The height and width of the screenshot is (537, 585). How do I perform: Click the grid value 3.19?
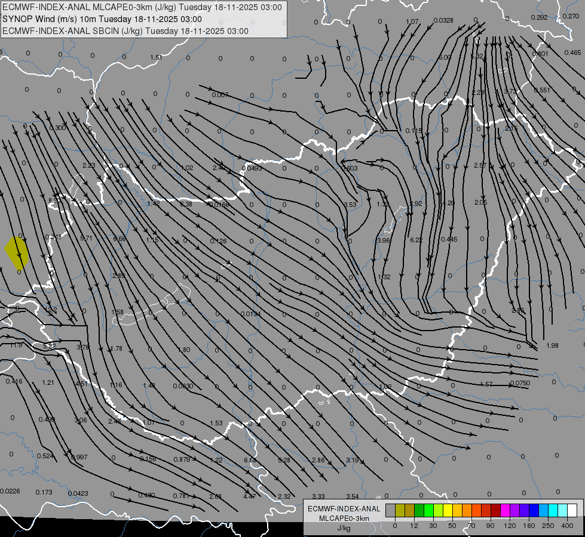click(352, 460)
